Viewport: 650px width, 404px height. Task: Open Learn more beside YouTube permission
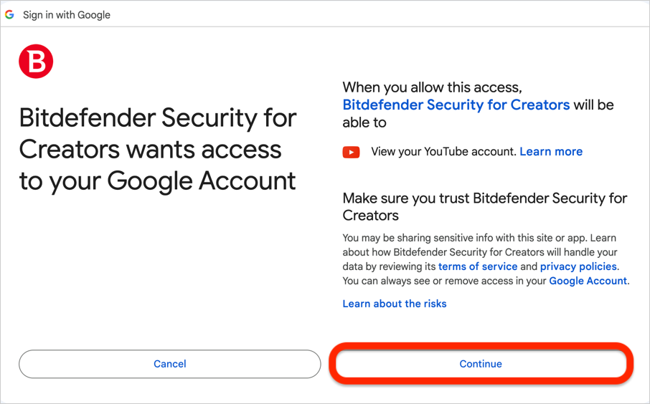tap(551, 152)
